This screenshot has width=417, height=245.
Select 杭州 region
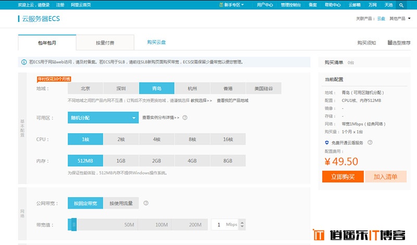pos(192,88)
